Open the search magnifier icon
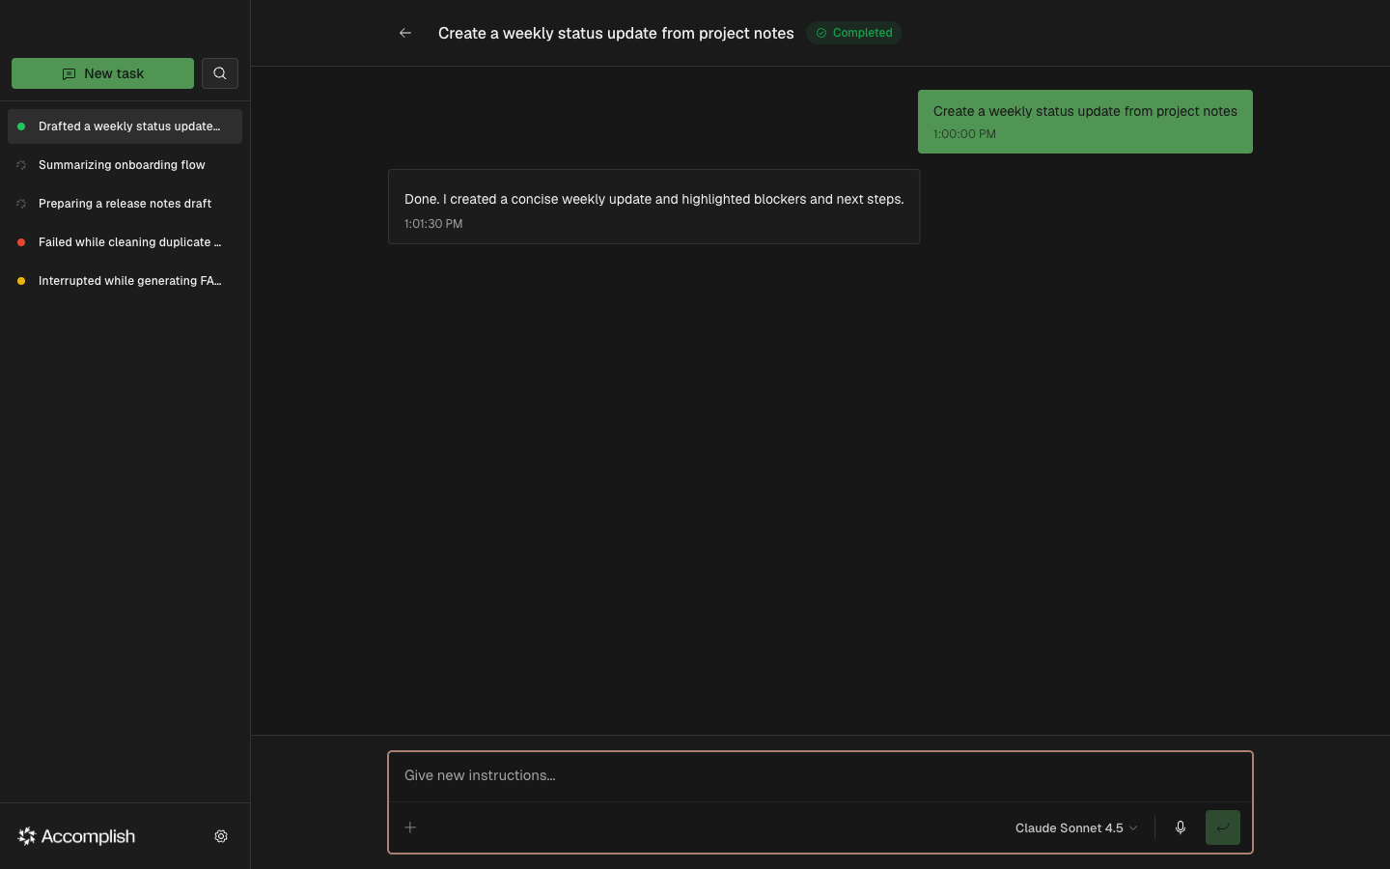The height and width of the screenshot is (869, 1390). pos(219,72)
